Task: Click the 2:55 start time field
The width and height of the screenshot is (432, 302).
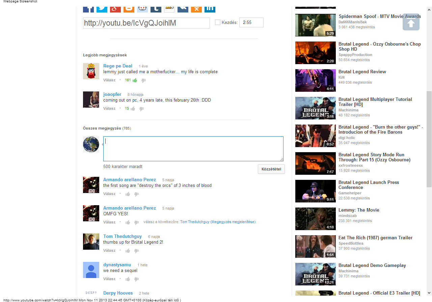Action: [251, 23]
